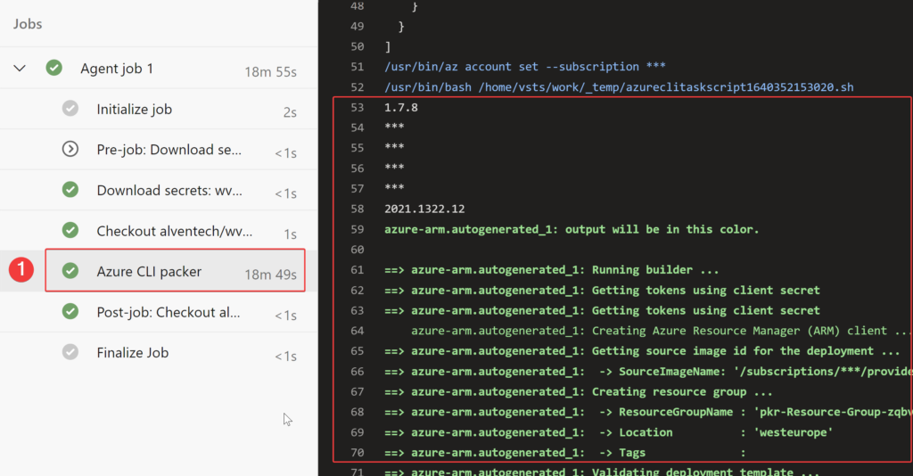Click the Jobs panel heading
Image resolution: width=913 pixels, height=476 pixels.
tap(28, 24)
